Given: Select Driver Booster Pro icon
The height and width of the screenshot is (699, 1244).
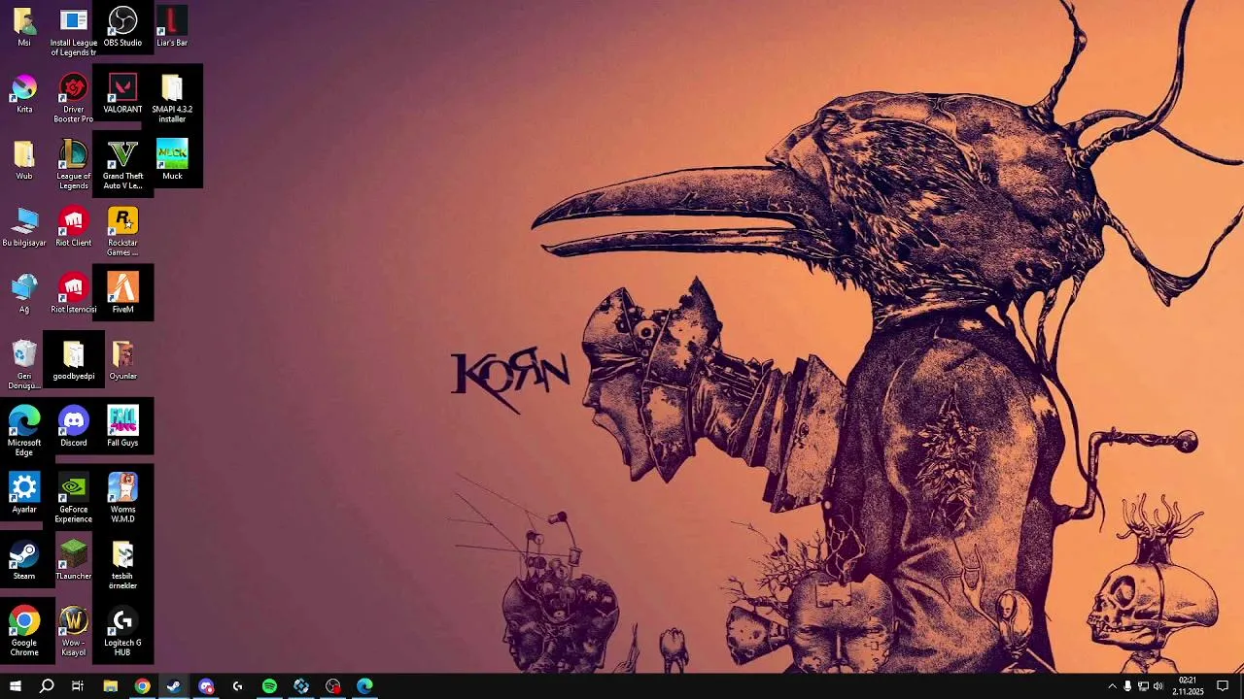Looking at the screenshot, I should click(x=74, y=99).
